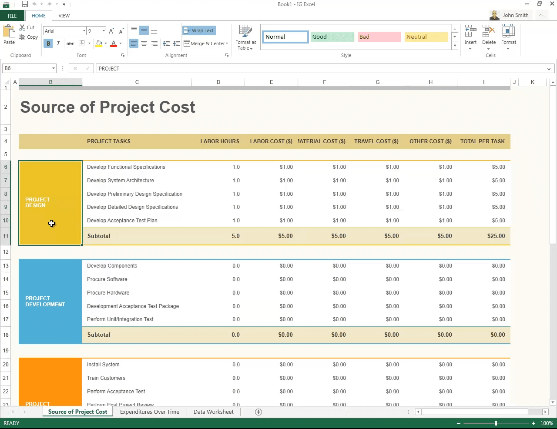Toggle Bold formatting
Viewport: 557px width, 429px height.
point(48,44)
